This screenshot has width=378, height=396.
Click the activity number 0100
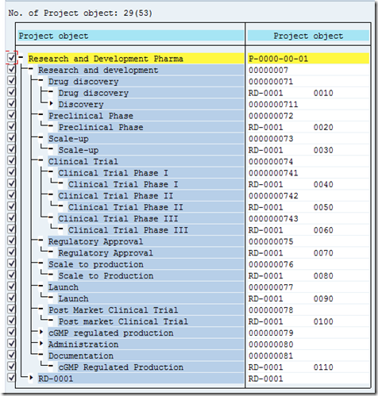[323, 321]
